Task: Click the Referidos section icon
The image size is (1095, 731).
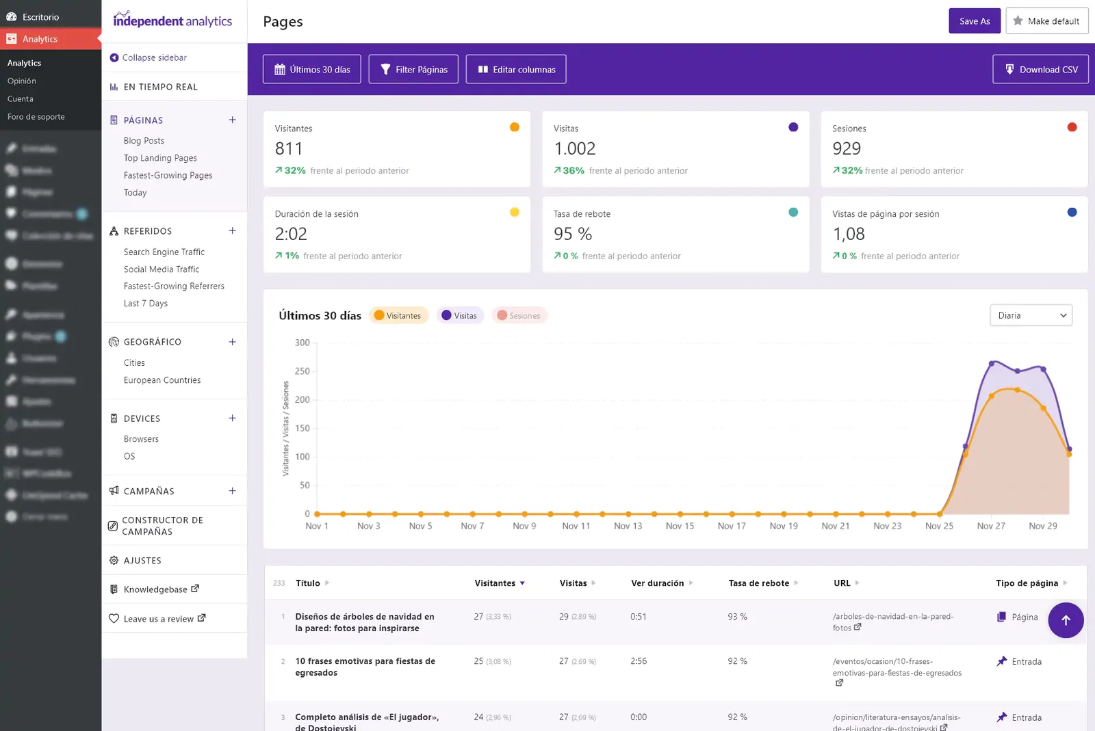Action: point(114,231)
